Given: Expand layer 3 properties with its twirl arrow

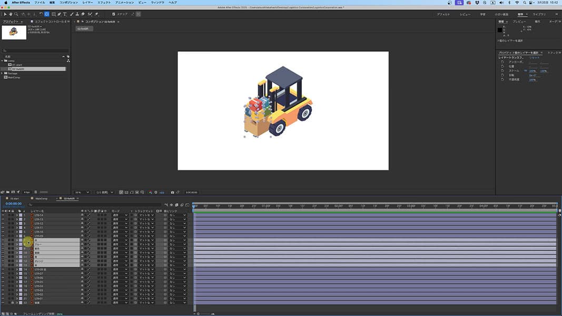Looking at the screenshot, I should [16, 224].
